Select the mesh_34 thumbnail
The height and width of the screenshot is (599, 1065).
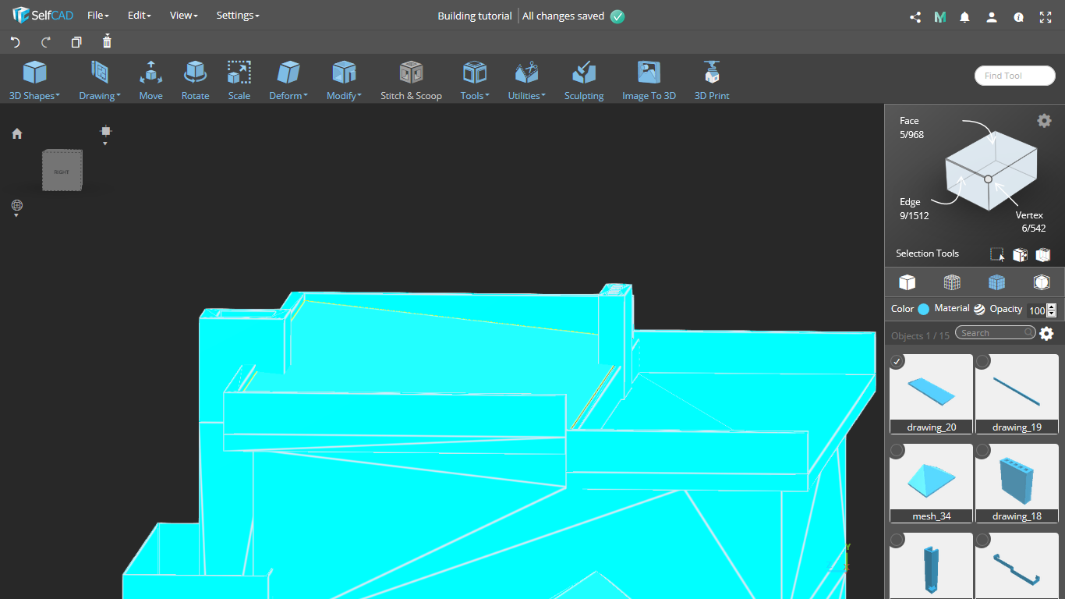pyautogui.click(x=931, y=483)
